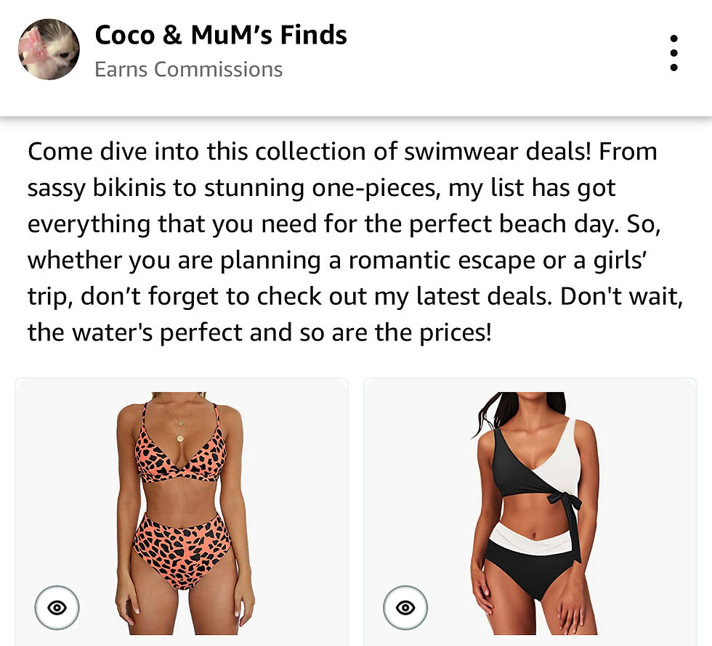This screenshot has width=712, height=646.
Task: Click the leopard print bikini top image
Action: pos(182,450)
